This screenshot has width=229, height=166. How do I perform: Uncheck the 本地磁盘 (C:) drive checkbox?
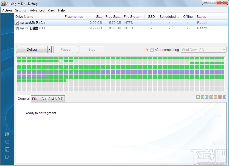(17, 23)
